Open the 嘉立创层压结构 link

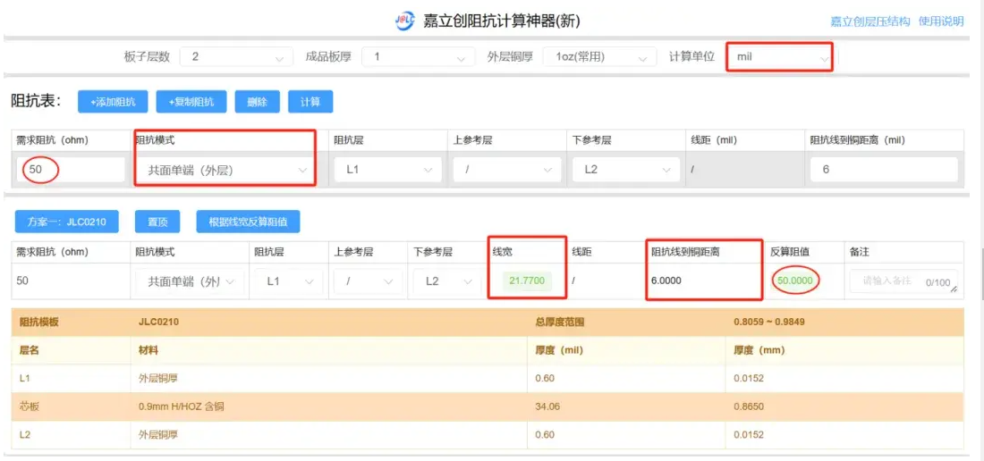(x=869, y=21)
